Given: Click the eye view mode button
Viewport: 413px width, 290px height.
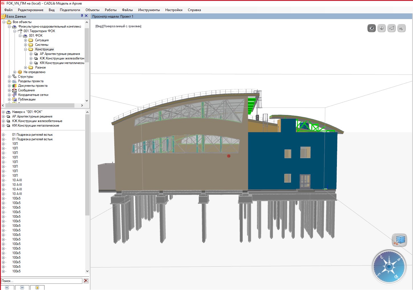Looking at the screenshot, I should pyautogui.click(x=371, y=28).
